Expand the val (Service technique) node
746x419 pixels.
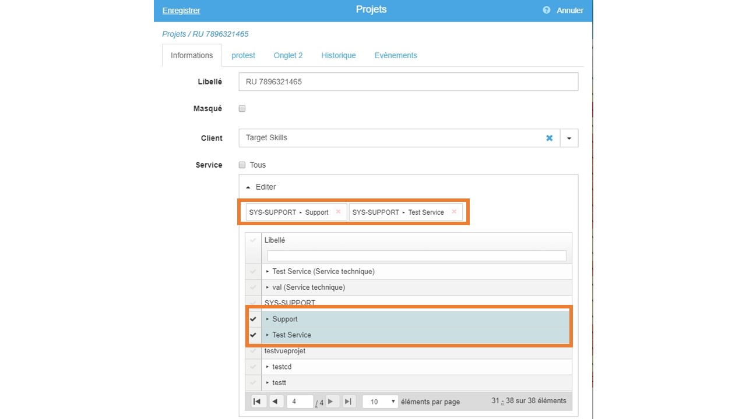(x=268, y=287)
